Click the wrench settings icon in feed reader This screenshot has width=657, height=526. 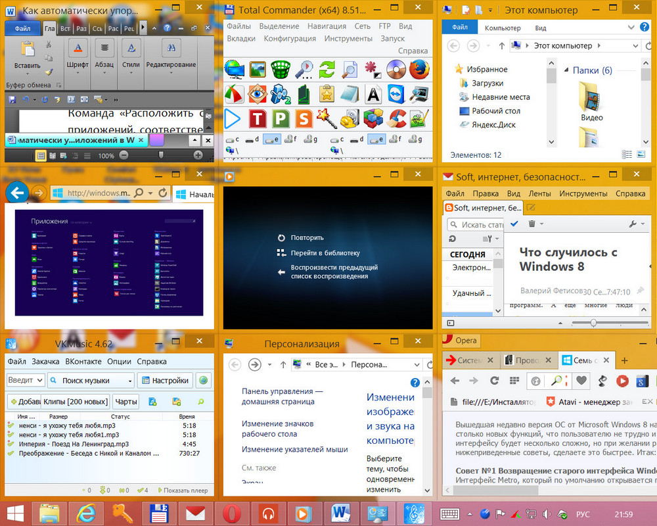(633, 224)
